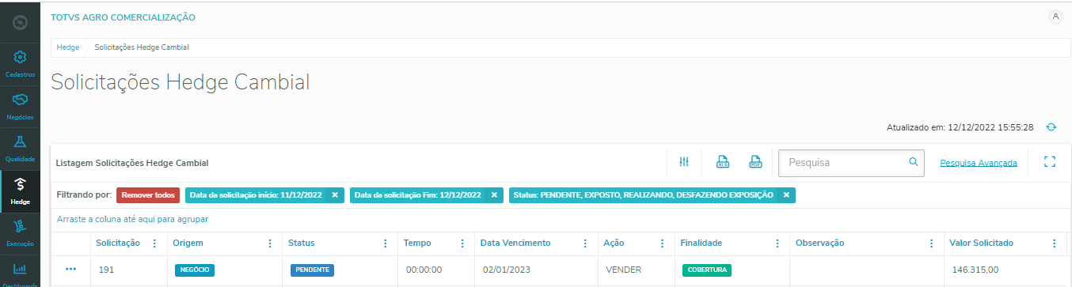
Task: Click the 02/01/2023 due date cell
Action: click(507, 270)
